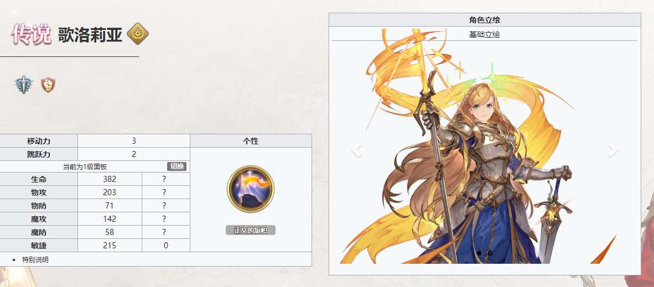Screen dimensions: 654x287
Task: Select the first carousel dot indicator
Action: point(479,253)
